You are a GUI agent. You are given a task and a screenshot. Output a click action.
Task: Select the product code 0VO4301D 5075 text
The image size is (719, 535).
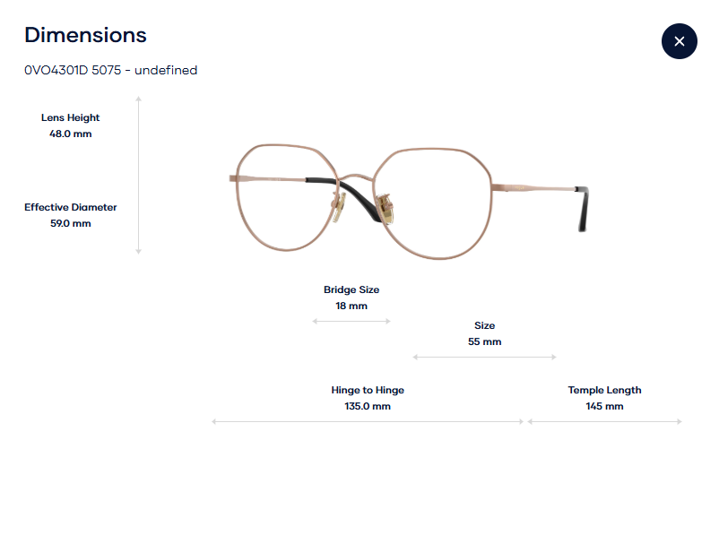(x=110, y=70)
